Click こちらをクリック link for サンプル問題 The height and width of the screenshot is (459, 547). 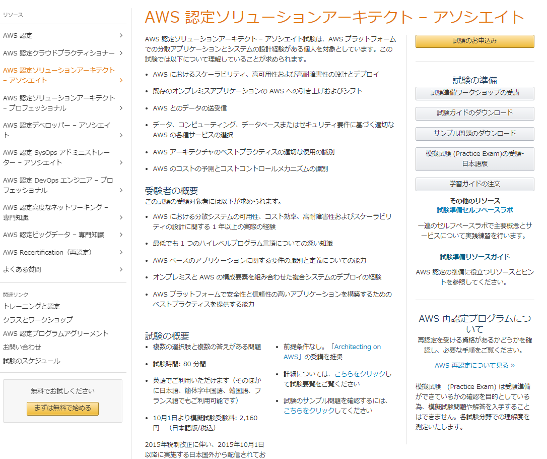coord(309,411)
